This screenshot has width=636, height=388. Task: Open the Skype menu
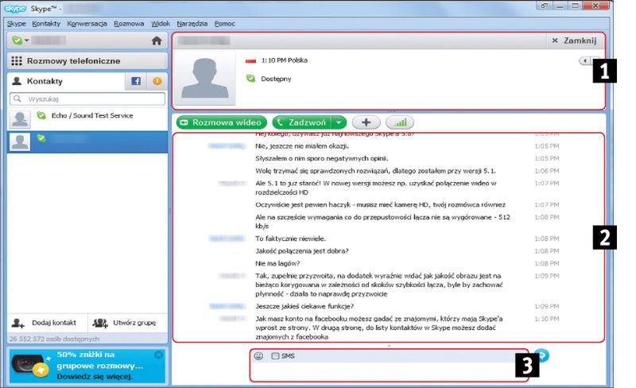(16, 24)
